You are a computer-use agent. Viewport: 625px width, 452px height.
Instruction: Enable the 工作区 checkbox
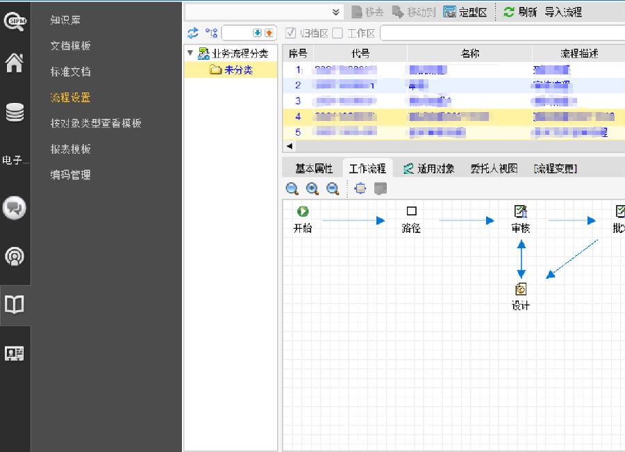click(337, 33)
